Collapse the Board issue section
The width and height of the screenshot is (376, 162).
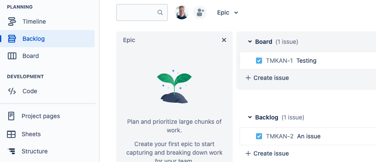click(x=250, y=42)
